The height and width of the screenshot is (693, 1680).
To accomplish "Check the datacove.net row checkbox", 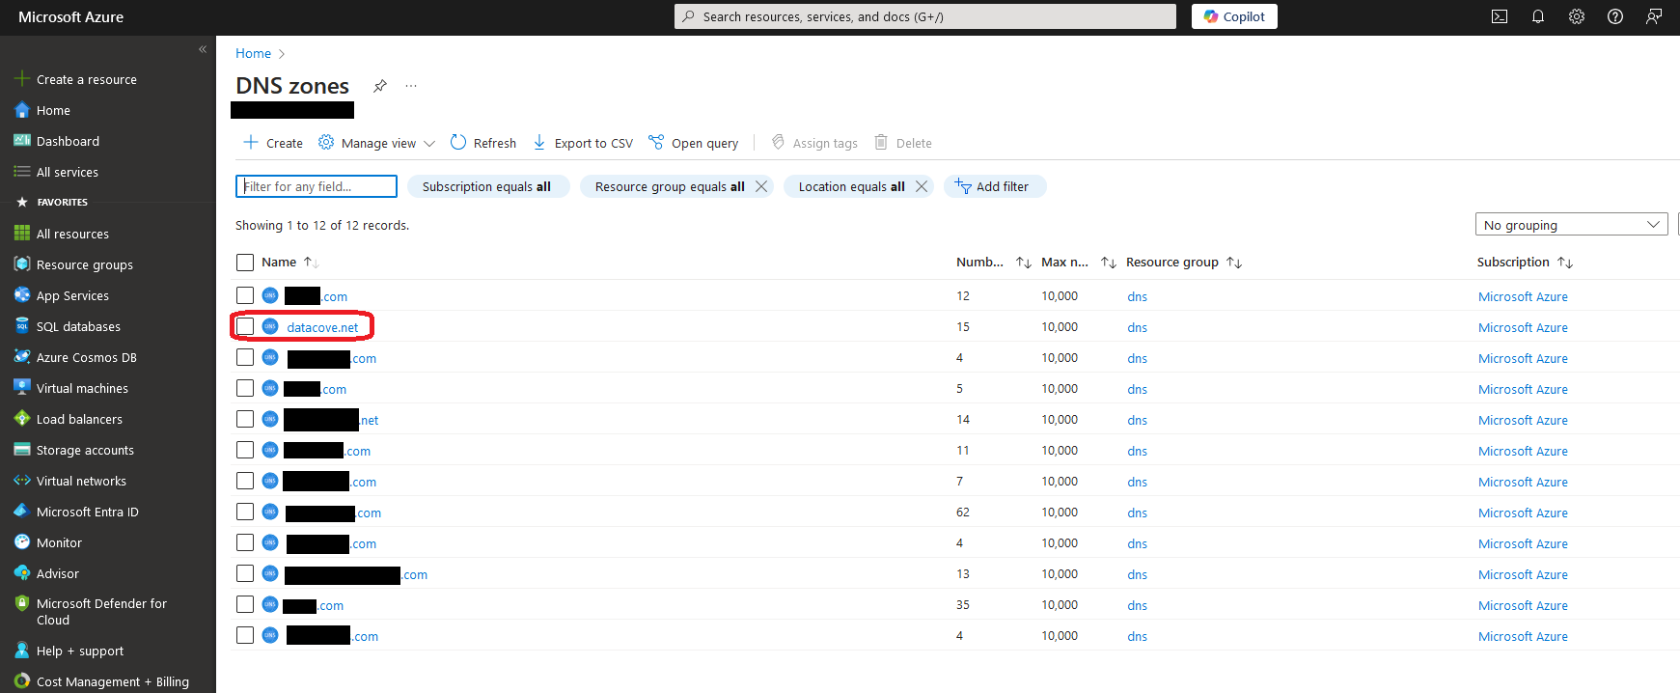I will click(245, 327).
